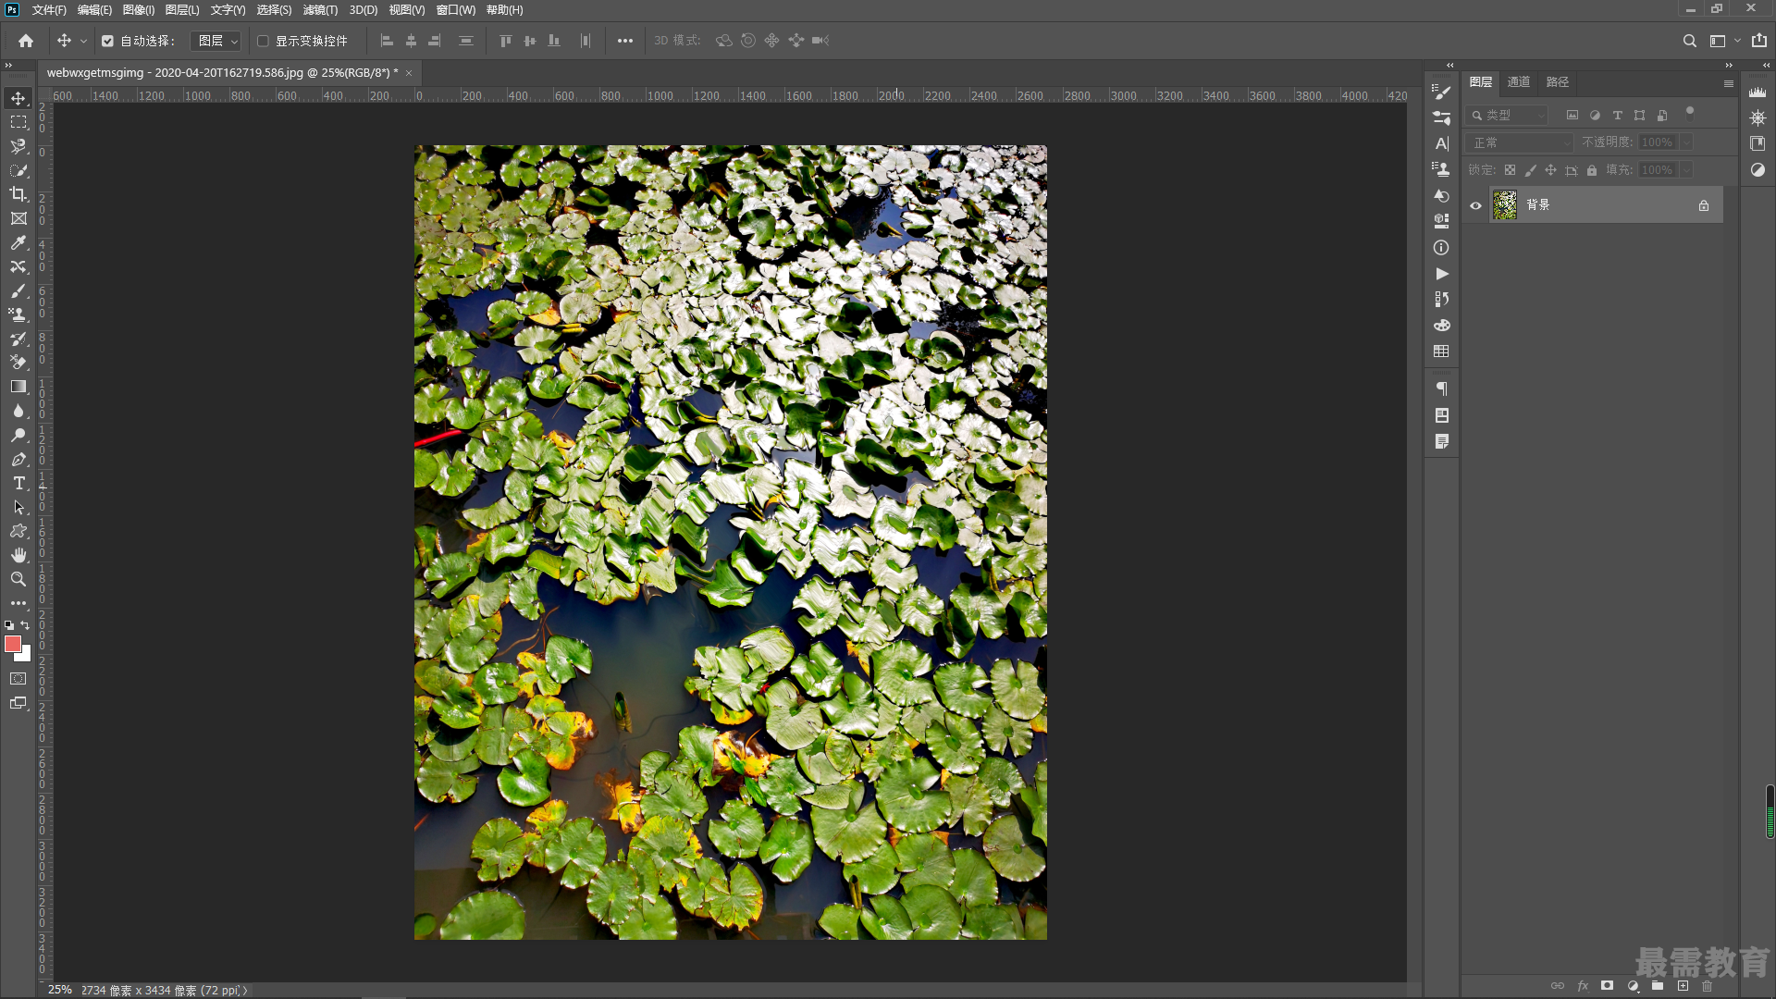This screenshot has height=999, width=1776.
Task: Create a new group folder icon
Action: (x=1658, y=986)
